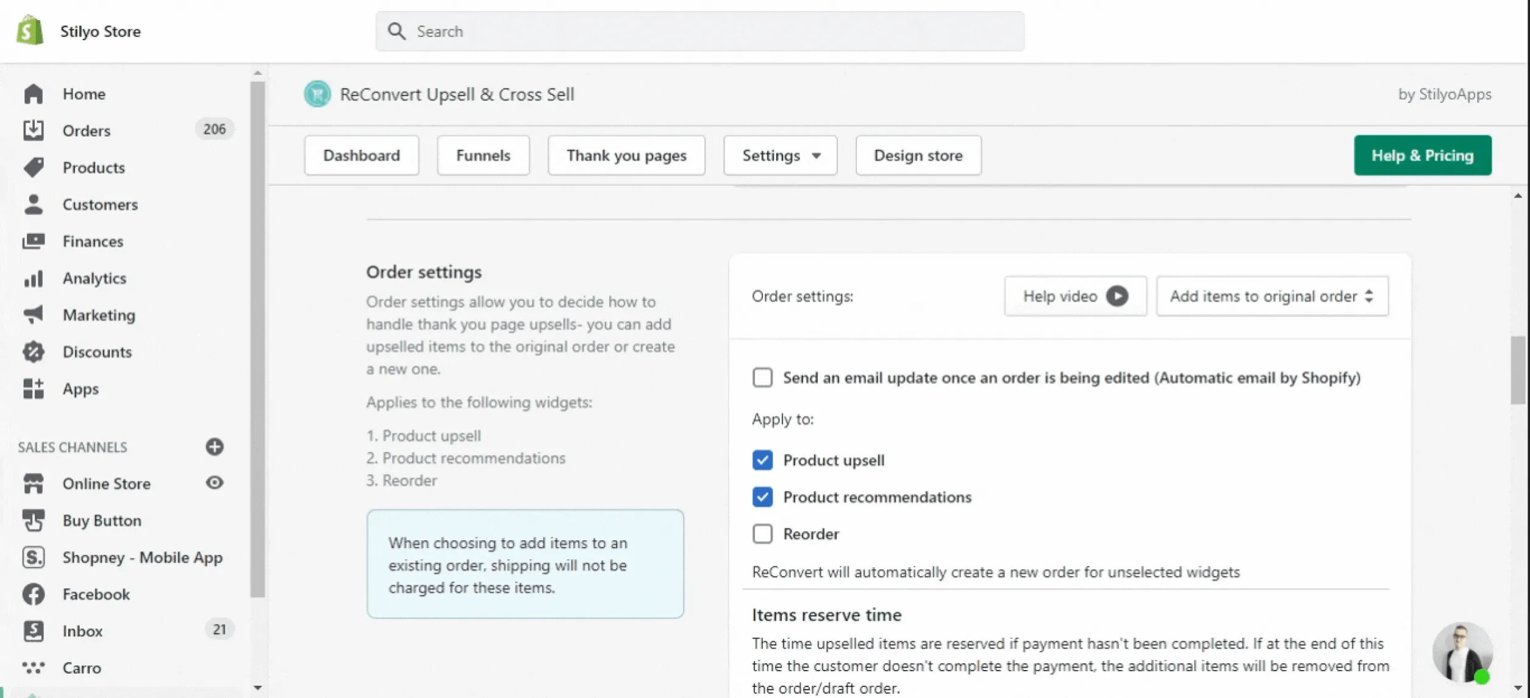Open Apps in the sidebar

click(80, 389)
